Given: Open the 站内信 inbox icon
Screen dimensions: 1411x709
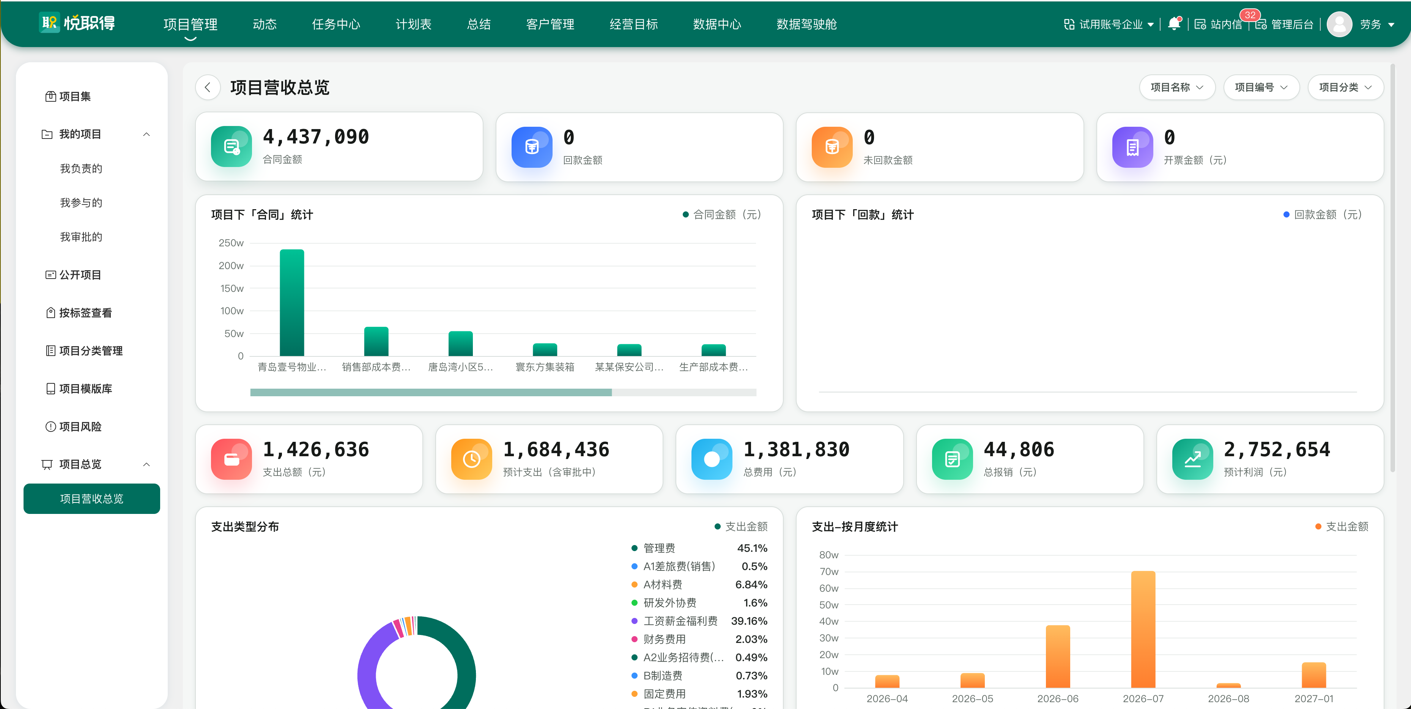Looking at the screenshot, I should click(1200, 25).
